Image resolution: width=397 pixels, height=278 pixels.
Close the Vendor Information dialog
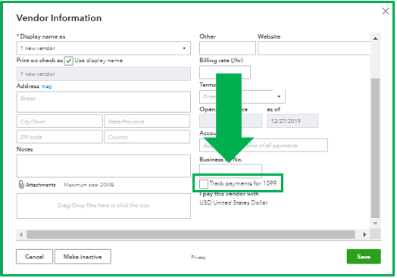tap(386, 11)
